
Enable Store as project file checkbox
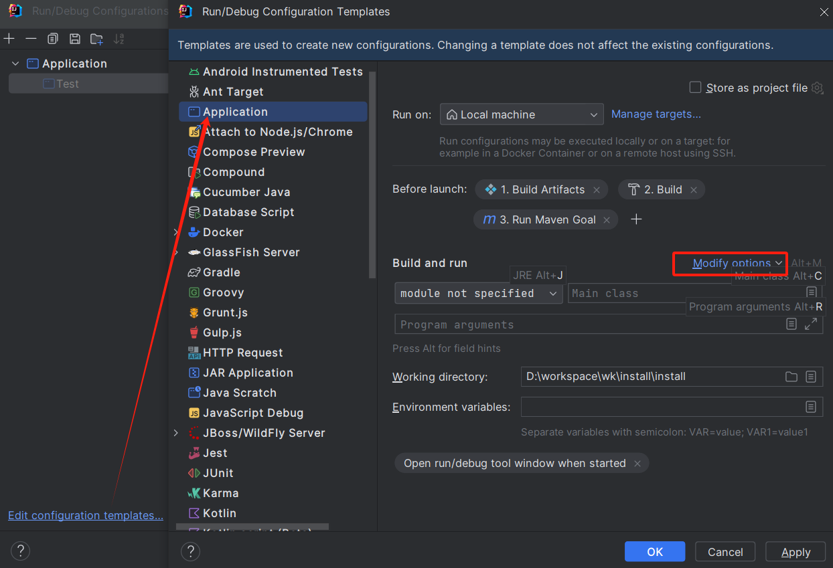pyautogui.click(x=695, y=88)
